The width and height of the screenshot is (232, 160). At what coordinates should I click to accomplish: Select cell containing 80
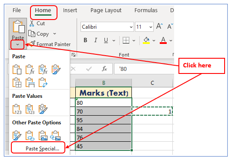104,102
